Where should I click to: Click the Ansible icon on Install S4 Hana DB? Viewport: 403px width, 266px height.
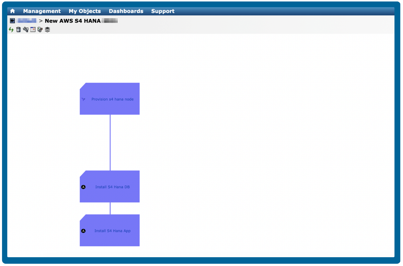[83, 187]
